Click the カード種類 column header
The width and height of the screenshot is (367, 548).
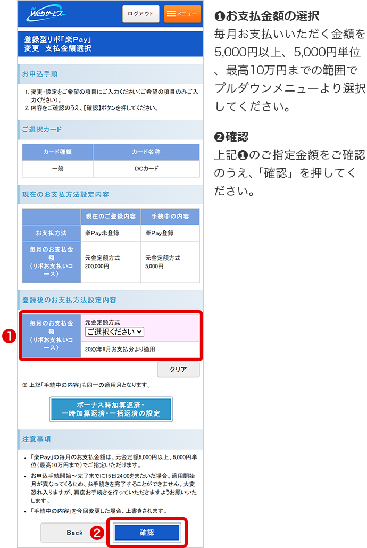click(57, 152)
